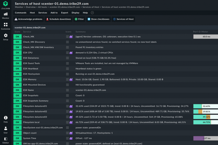
Task: Open the User menu icon
Action: [5, 130]
